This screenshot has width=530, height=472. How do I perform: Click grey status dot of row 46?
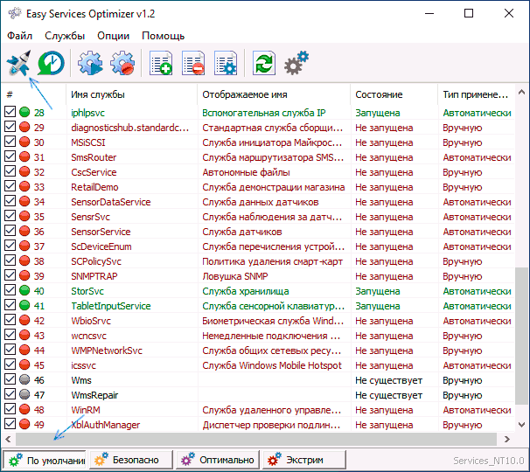click(24, 379)
